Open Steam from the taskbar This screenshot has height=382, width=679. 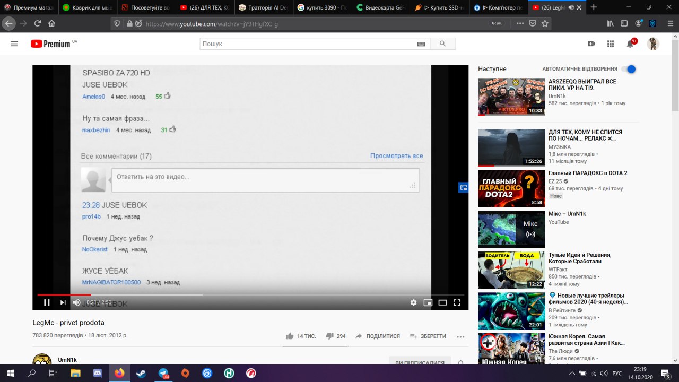click(x=141, y=373)
